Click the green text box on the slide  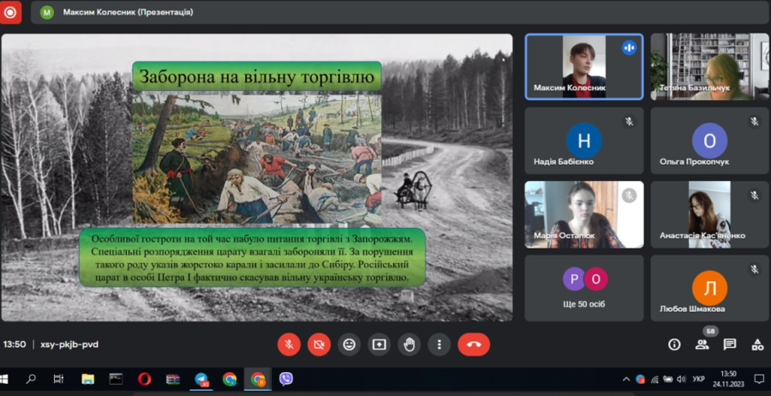[252, 257]
